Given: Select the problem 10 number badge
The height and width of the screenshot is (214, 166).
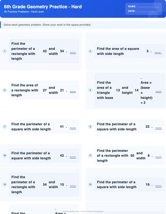Looking at the screenshot, I should (4, 156).
